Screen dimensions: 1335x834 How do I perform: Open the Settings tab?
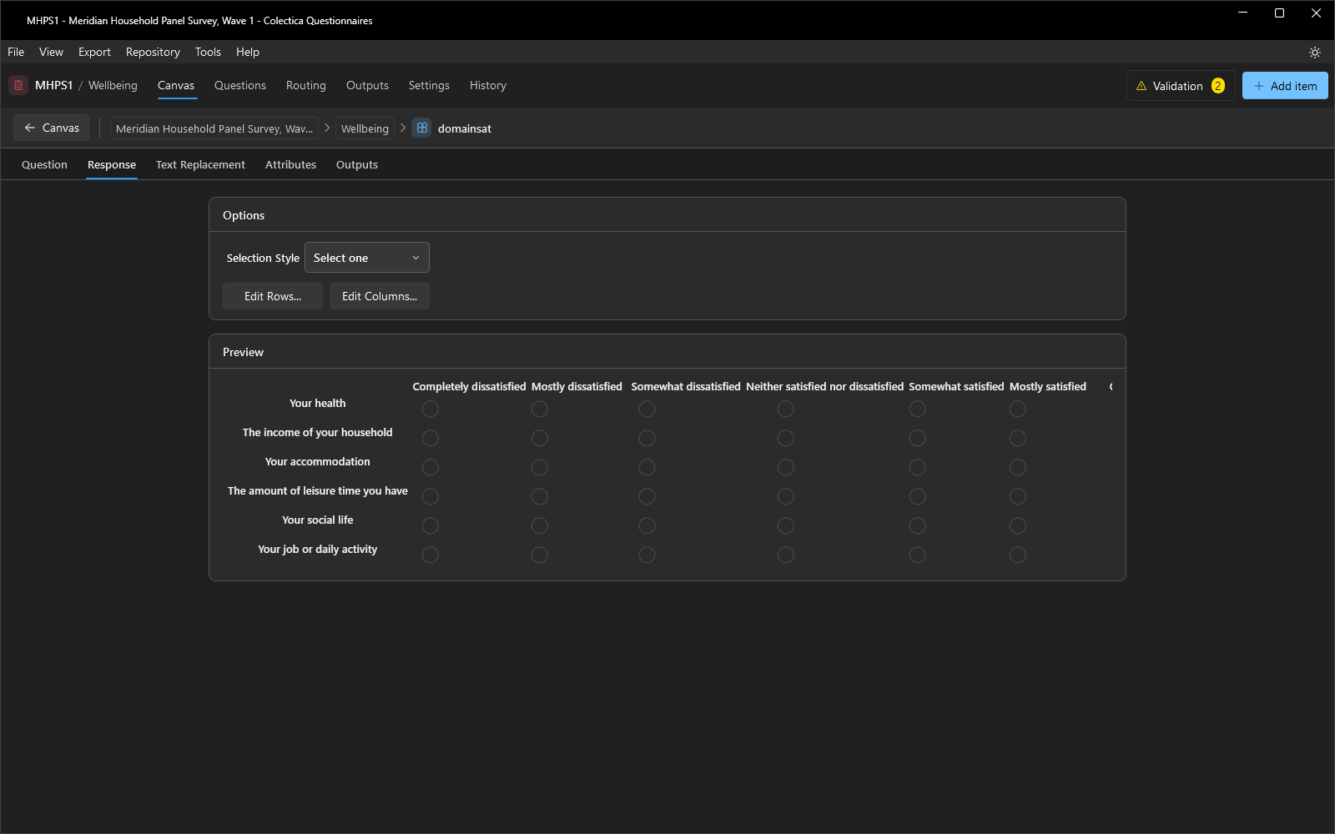point(429,85)
